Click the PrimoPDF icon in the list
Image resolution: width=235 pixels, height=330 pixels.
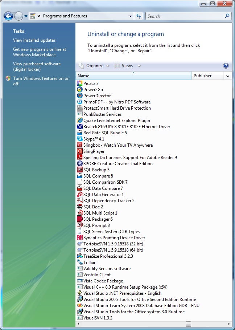pyautogui.click(x=80, y=102)
